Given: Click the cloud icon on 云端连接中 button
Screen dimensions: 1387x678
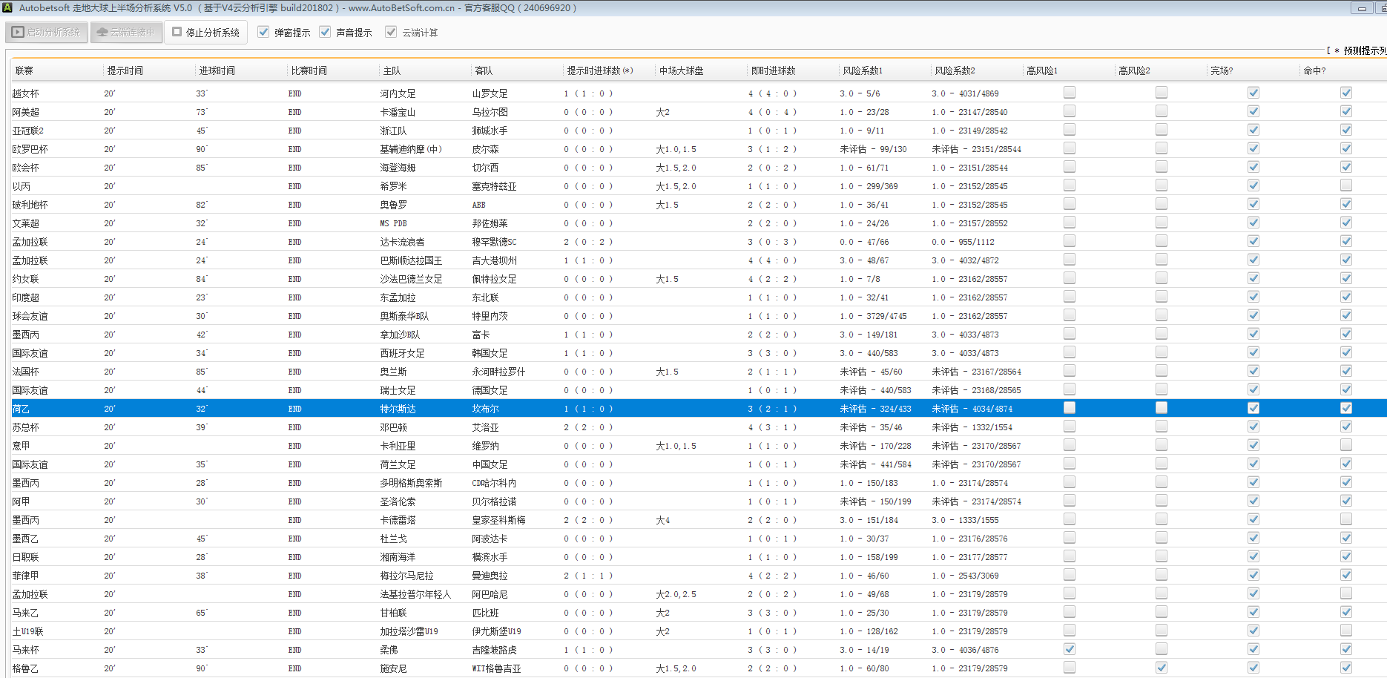Looking at the screenshot, I should click(x=103, y=33).
